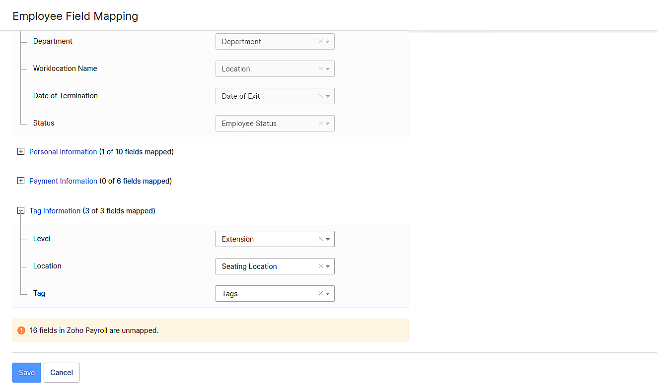
Task: Collapse the Tag information section
Action: click(21, 211)
